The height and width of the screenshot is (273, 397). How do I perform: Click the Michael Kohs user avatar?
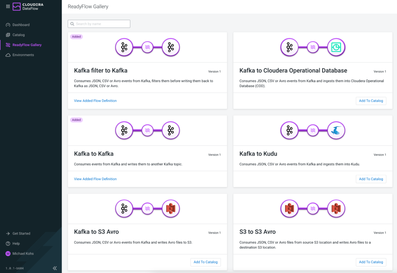point(8,254)
